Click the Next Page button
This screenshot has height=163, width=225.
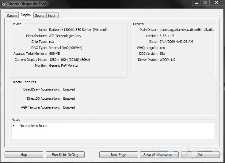119,155
